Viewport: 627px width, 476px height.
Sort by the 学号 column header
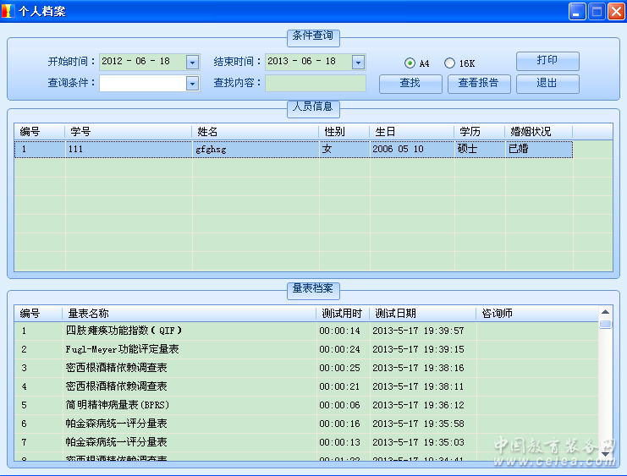click(x=128, y=132)
